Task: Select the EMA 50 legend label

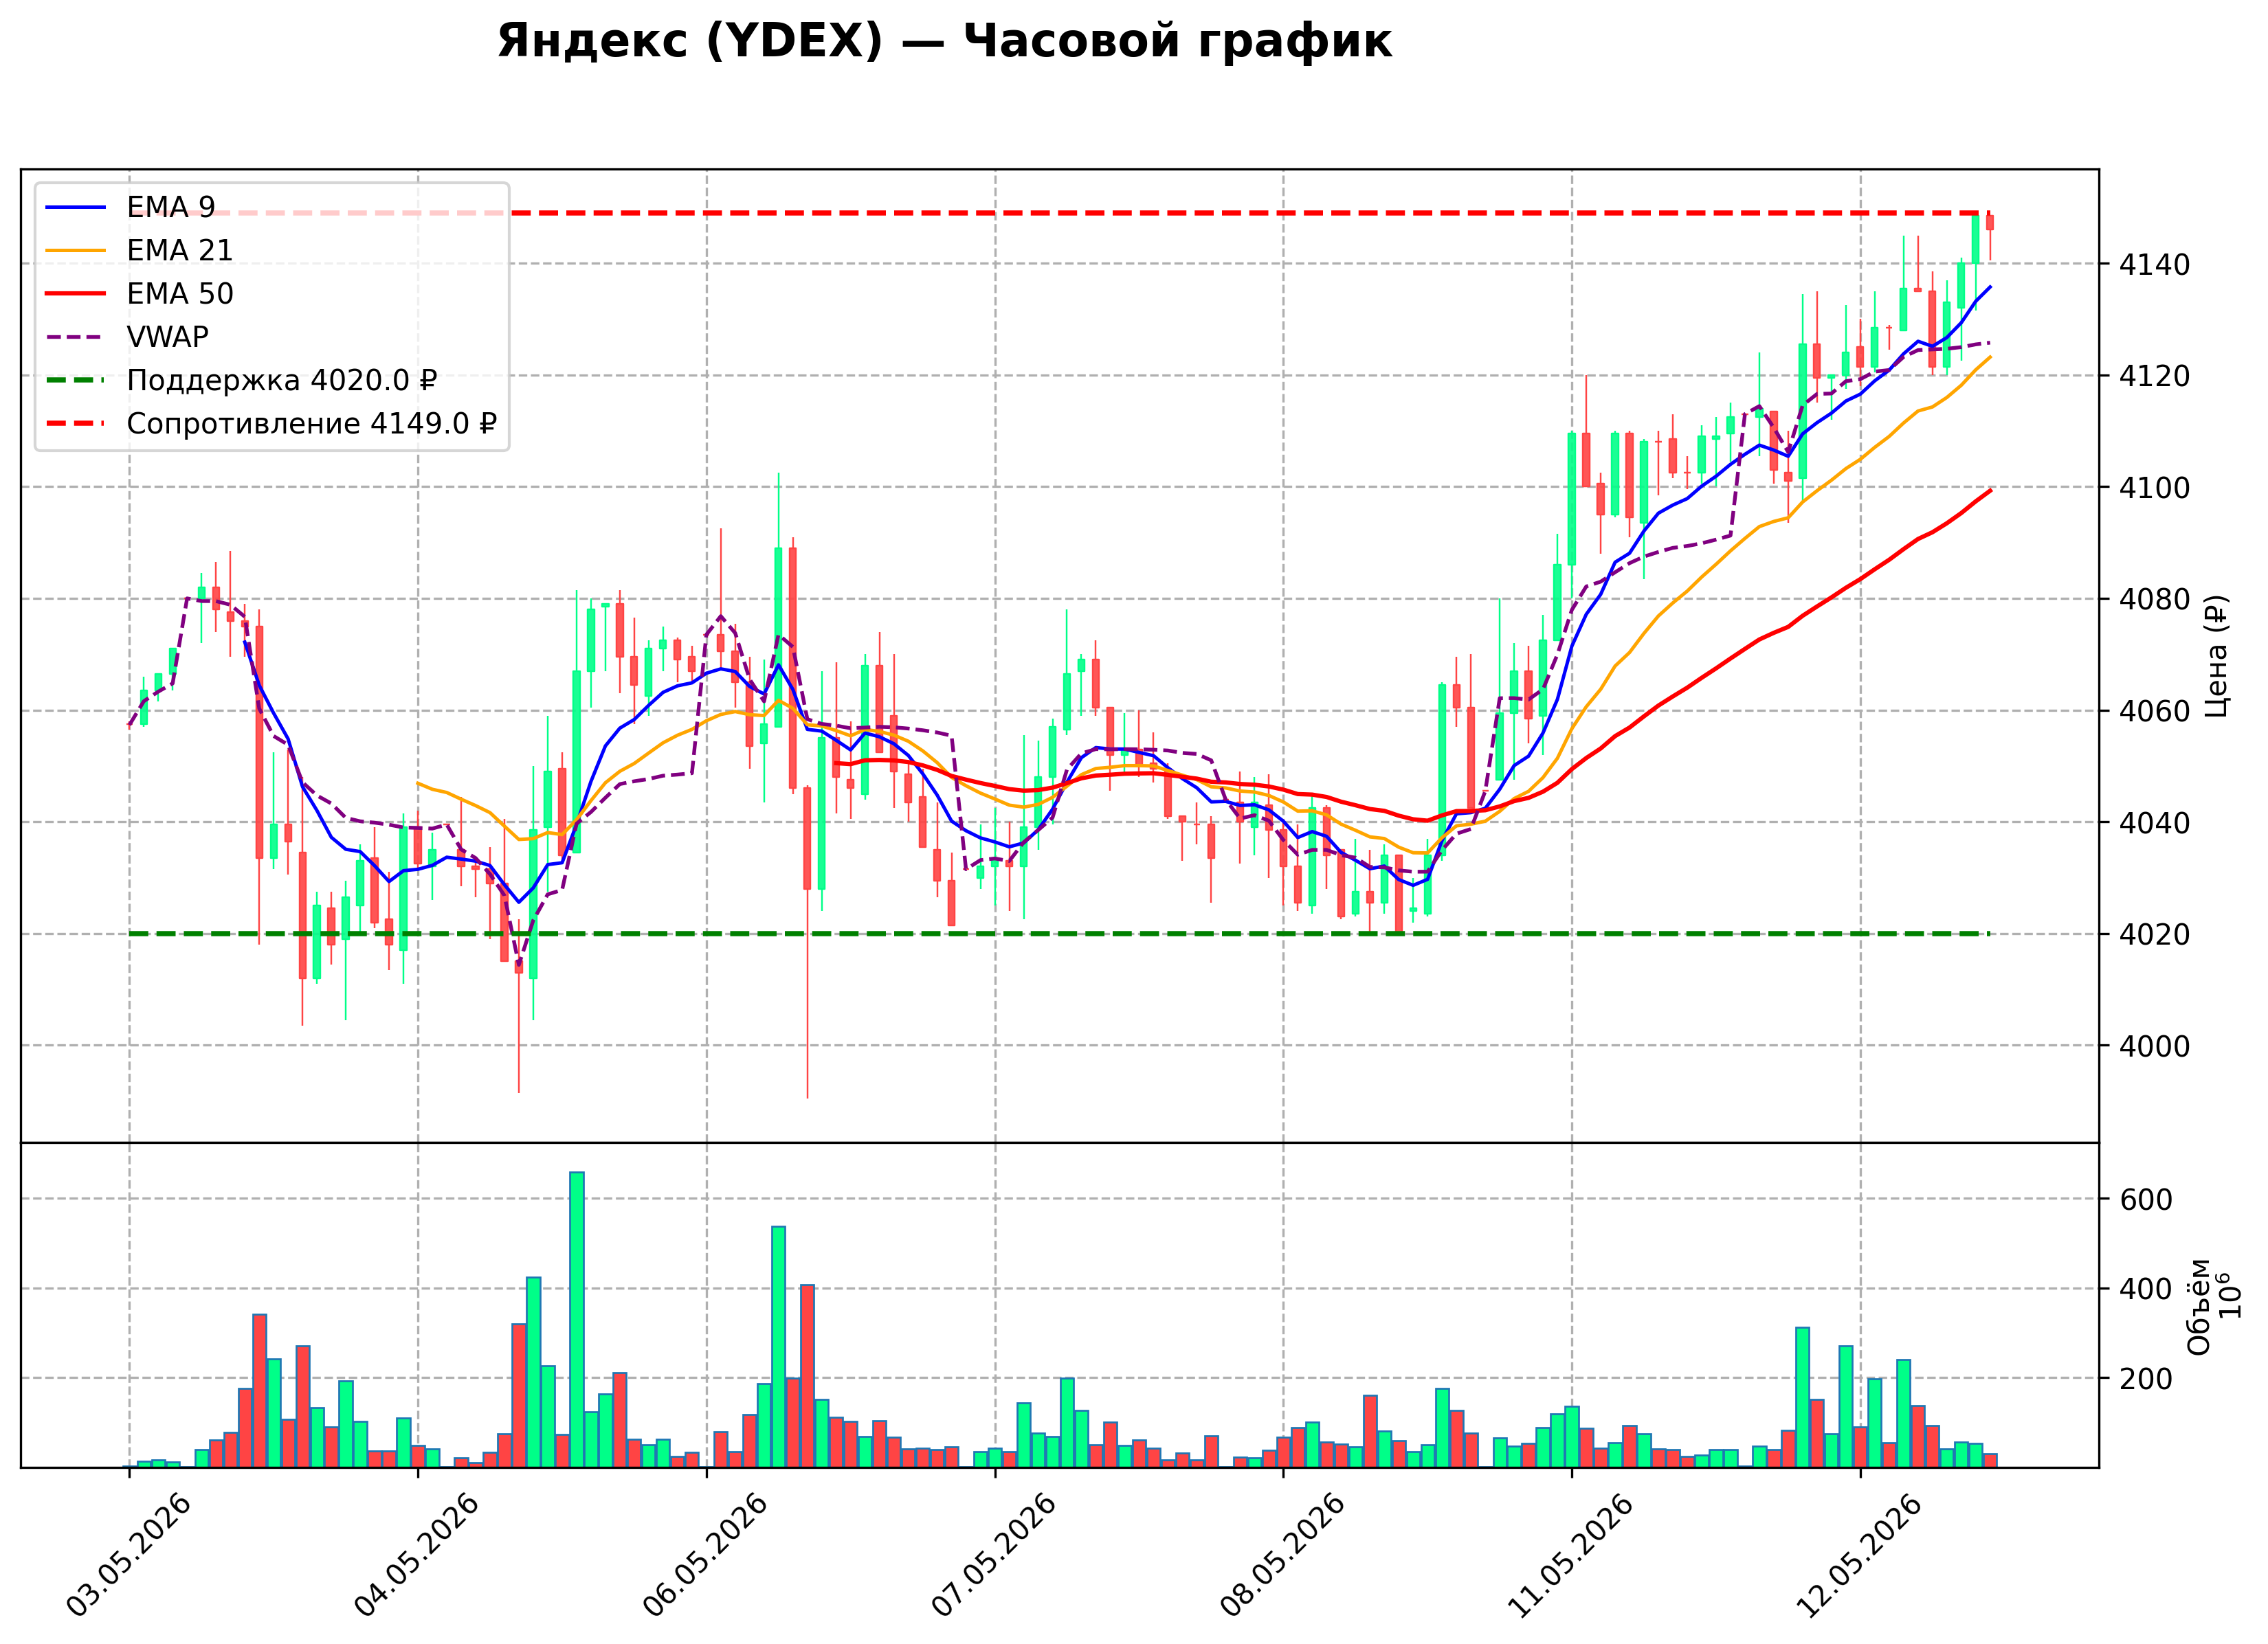Action: (179, 294)
